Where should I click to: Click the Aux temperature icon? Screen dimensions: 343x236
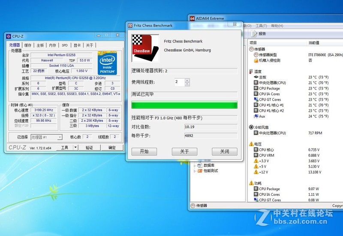tap(256, 116)
